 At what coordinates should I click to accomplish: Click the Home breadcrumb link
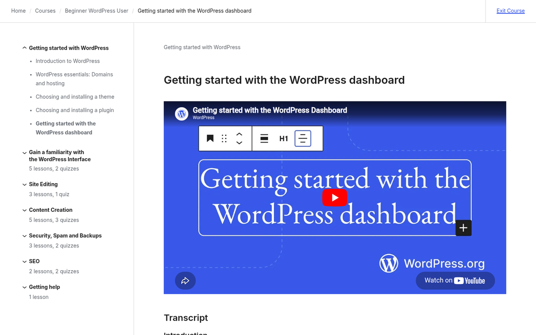click(x=18, y=11)
